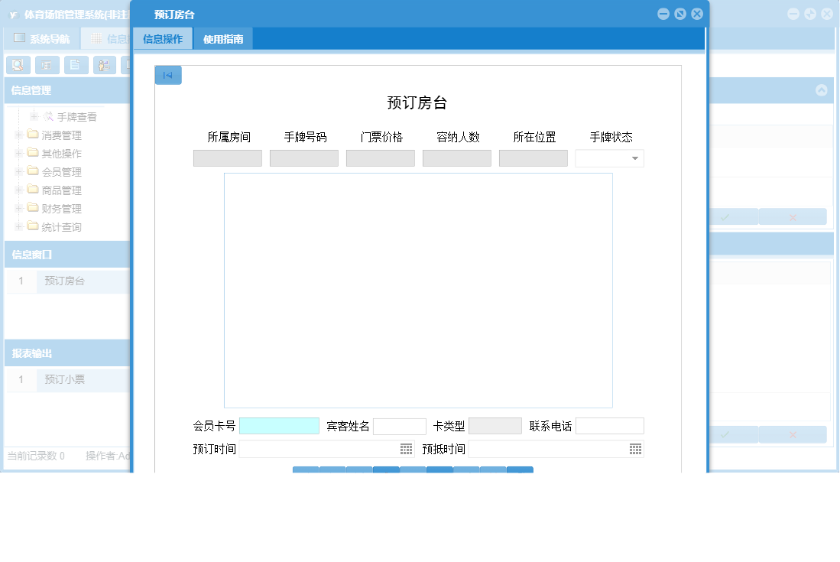Open the calendar picker beside 预订时间

(x=405, y=449)
